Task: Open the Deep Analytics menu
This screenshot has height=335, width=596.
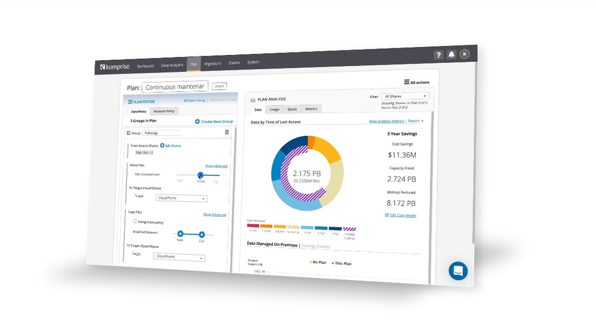Action: (172, 65)
